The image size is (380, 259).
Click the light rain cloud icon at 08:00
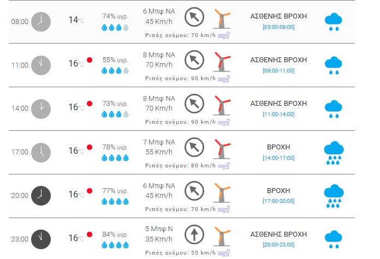334,22
